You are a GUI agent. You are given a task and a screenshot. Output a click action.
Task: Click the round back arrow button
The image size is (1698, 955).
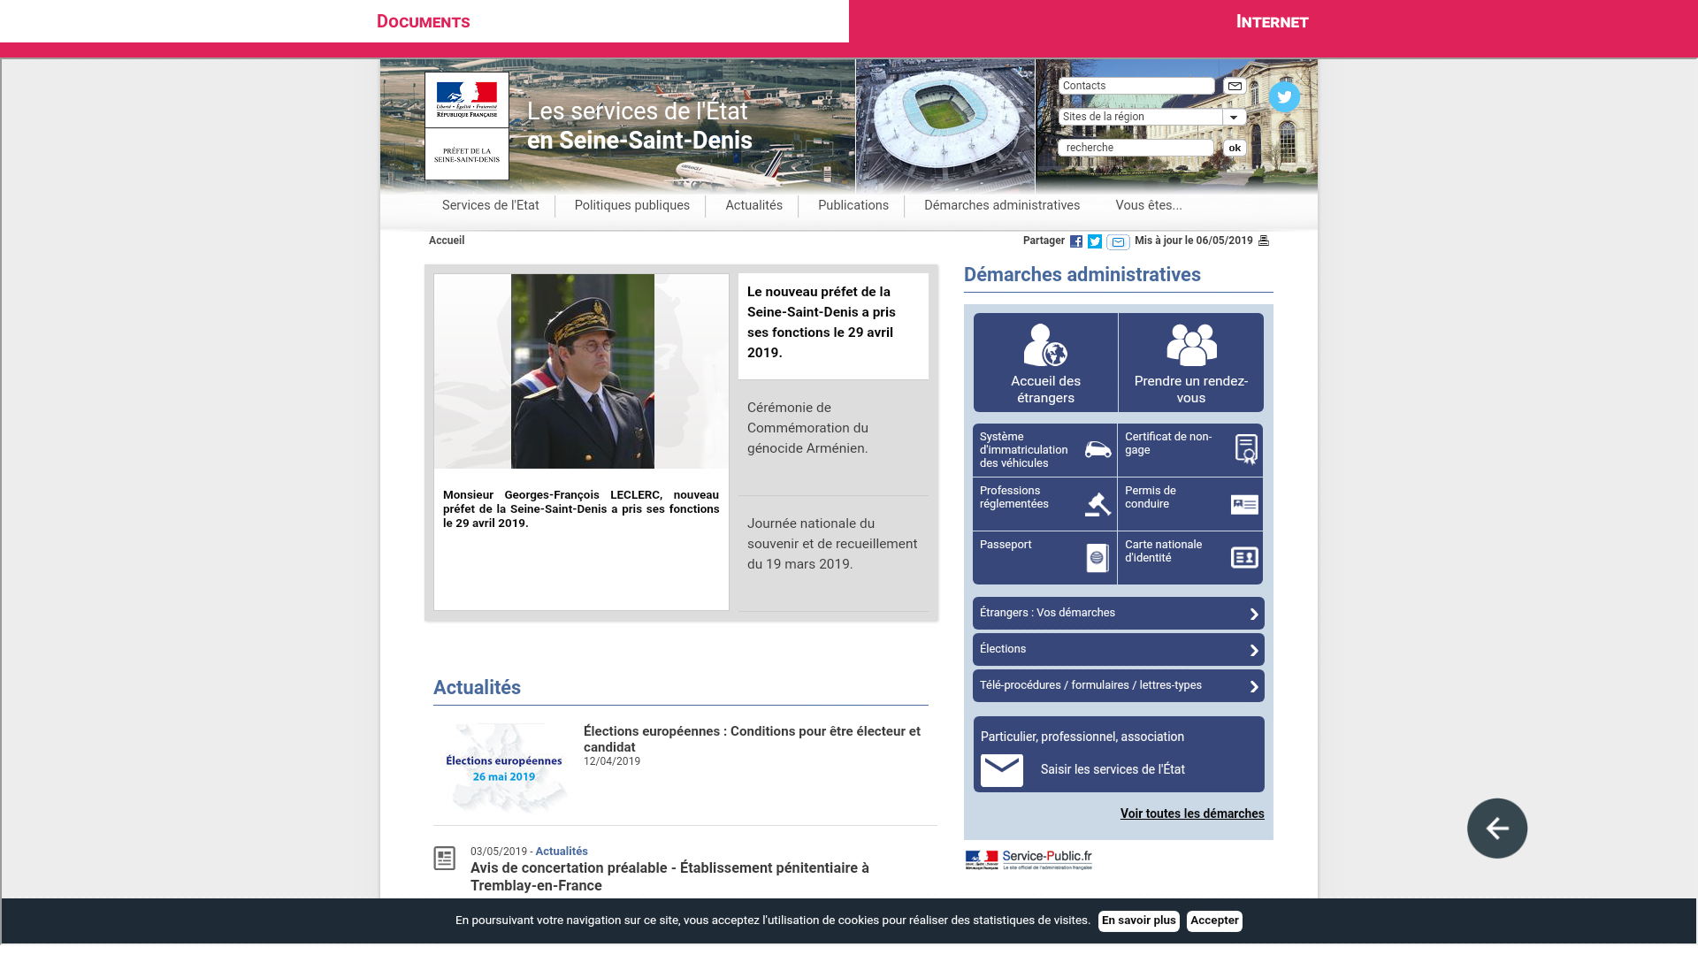click(1497, 829)
